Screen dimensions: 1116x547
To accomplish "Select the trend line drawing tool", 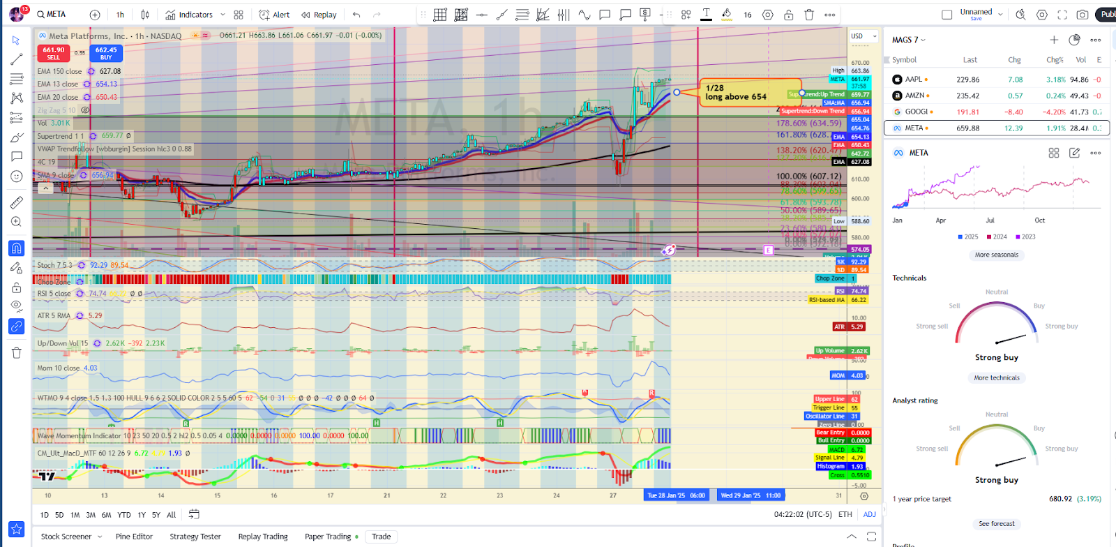I will point(17,59).
